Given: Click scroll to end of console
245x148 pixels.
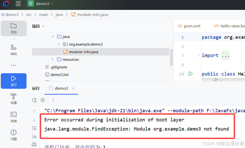Looking at the screenshot, I should [34, 136].
